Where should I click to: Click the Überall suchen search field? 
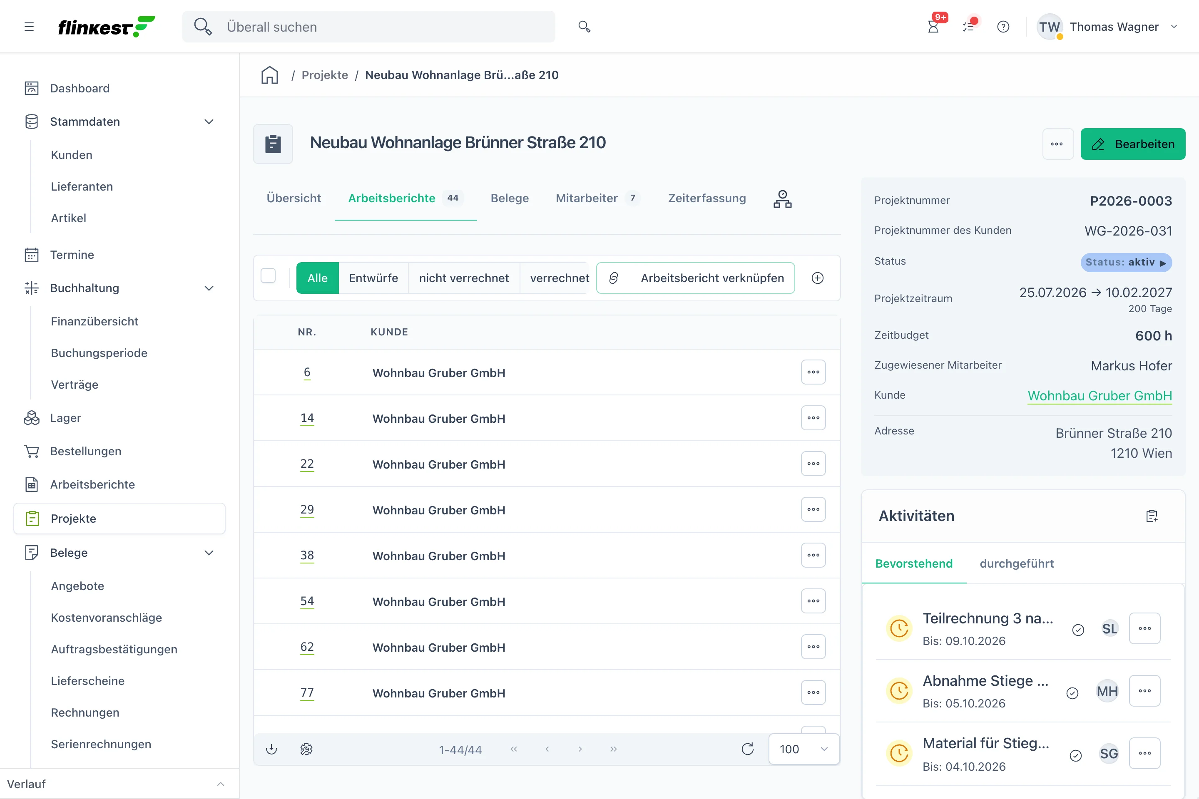point(368,27)
